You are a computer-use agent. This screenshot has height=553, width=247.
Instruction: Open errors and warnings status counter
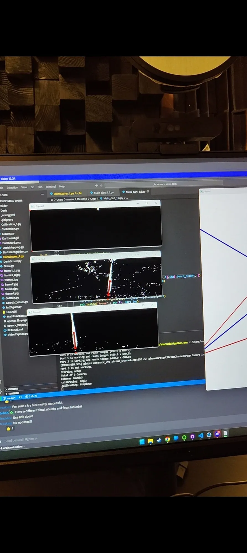(31, 396)
